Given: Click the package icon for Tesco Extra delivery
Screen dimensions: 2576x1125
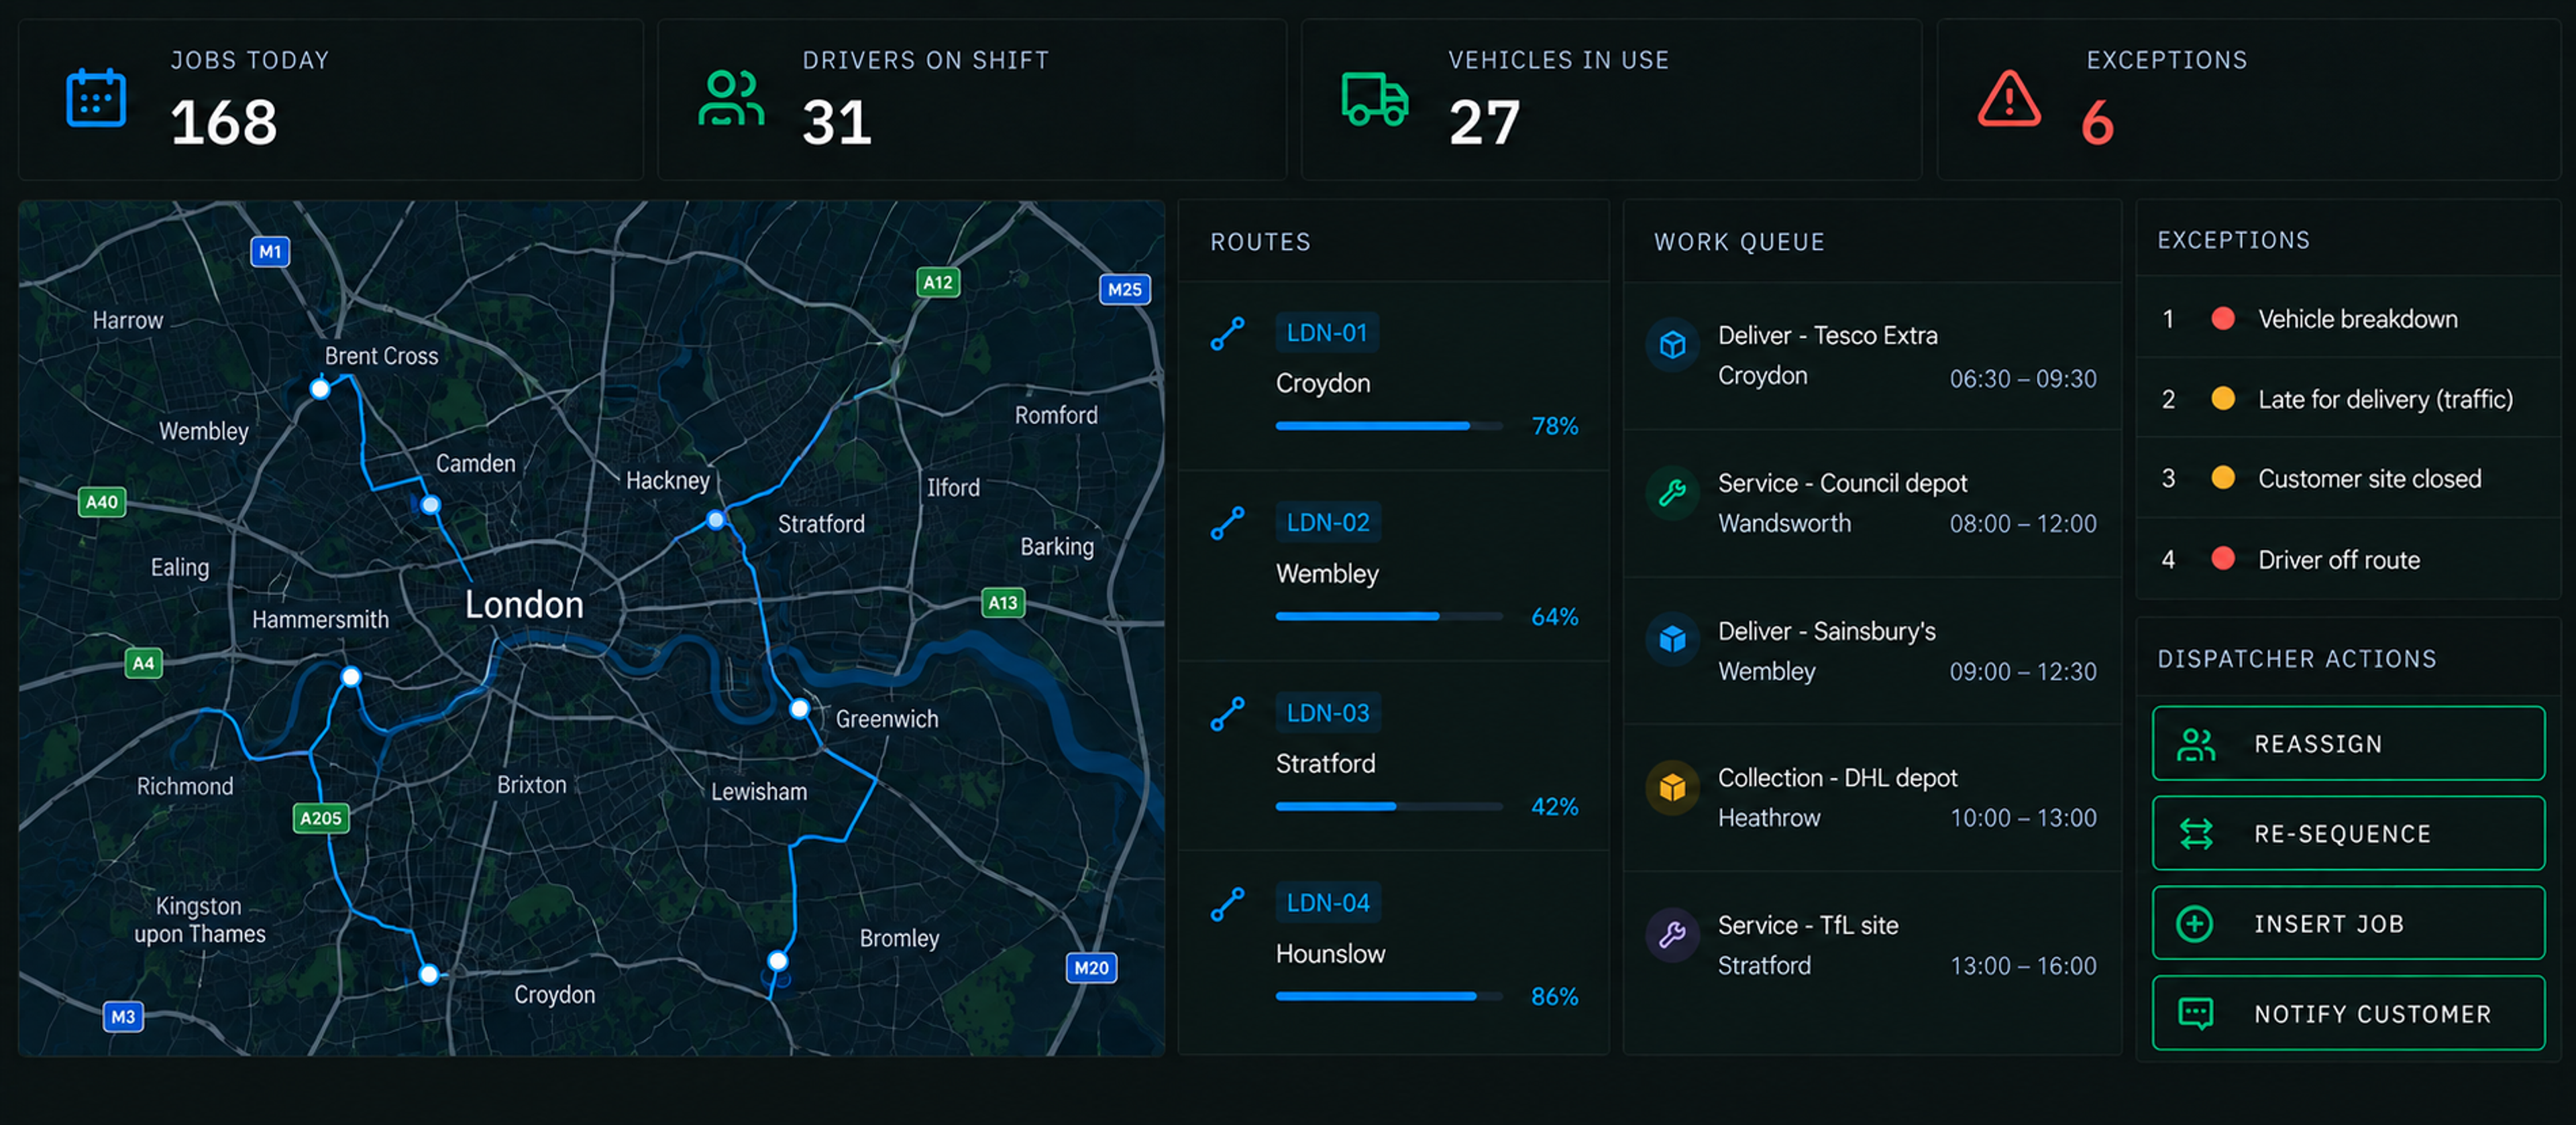Looking at the screenshot, I should tap(1672, 345).
